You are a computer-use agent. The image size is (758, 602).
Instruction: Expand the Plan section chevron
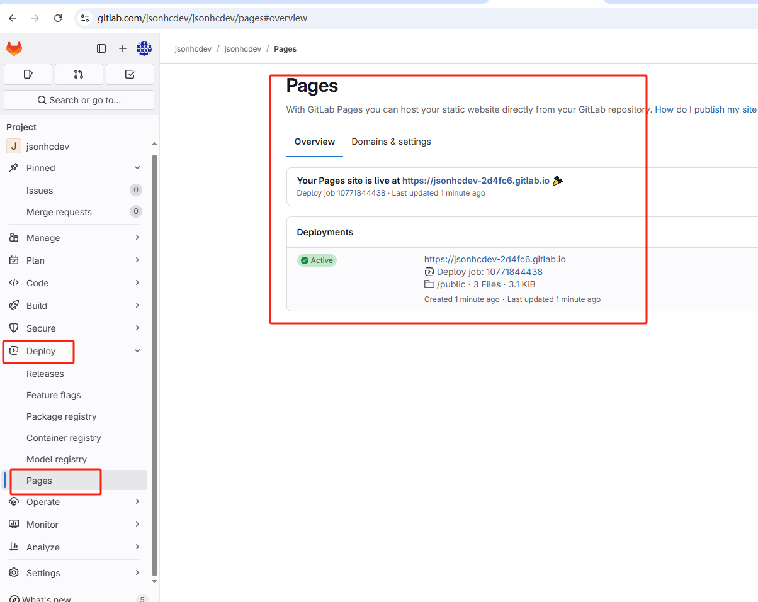[x=137, y=260]
